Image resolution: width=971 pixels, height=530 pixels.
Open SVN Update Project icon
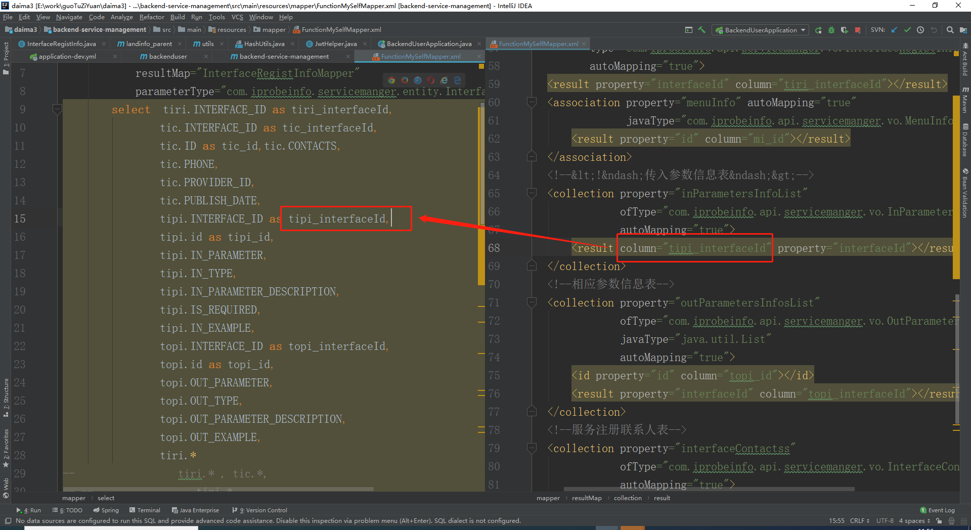(x=894, y=30)
